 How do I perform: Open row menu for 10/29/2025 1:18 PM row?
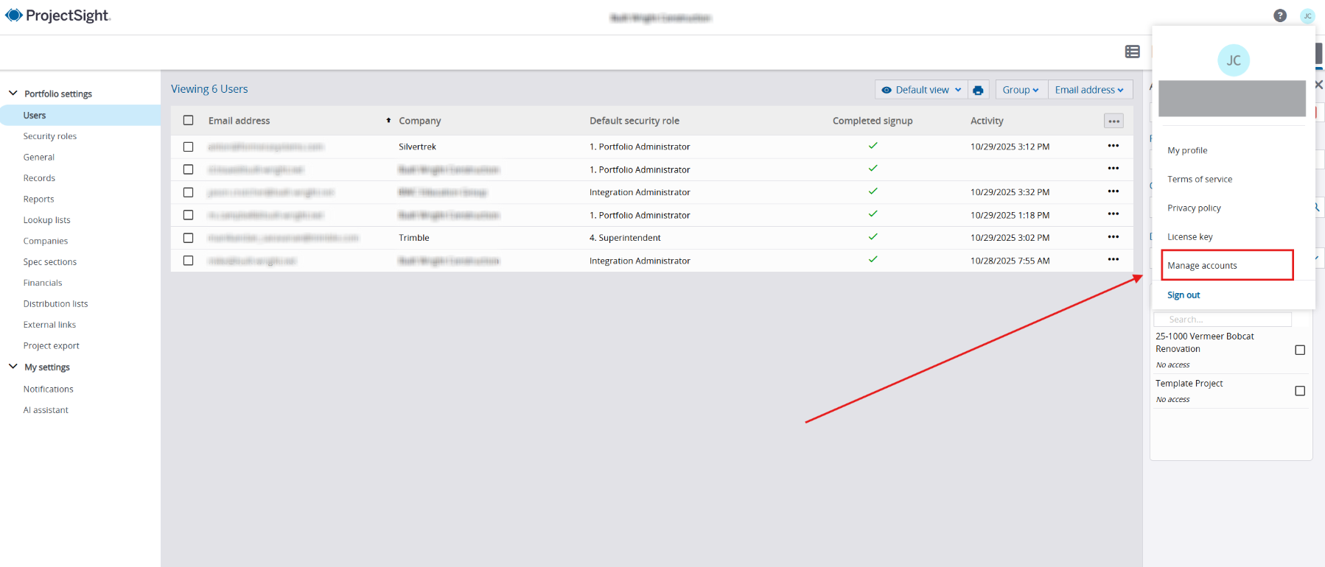point(1114,214)
